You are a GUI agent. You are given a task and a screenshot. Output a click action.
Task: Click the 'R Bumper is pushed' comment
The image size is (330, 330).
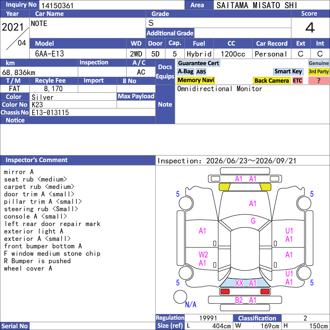tap(37, 261)
